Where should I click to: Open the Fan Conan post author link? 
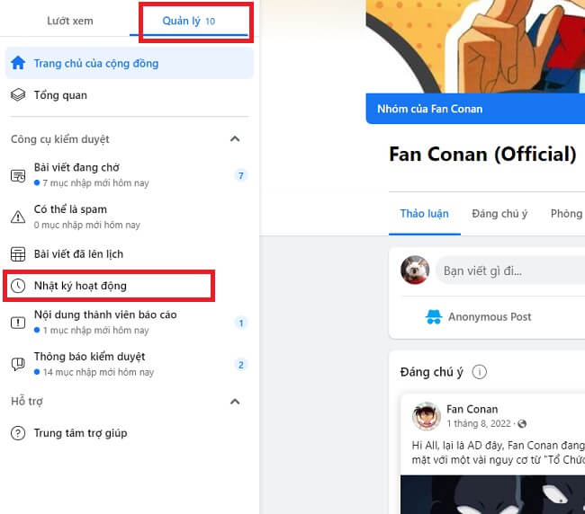tap(472, 410)
